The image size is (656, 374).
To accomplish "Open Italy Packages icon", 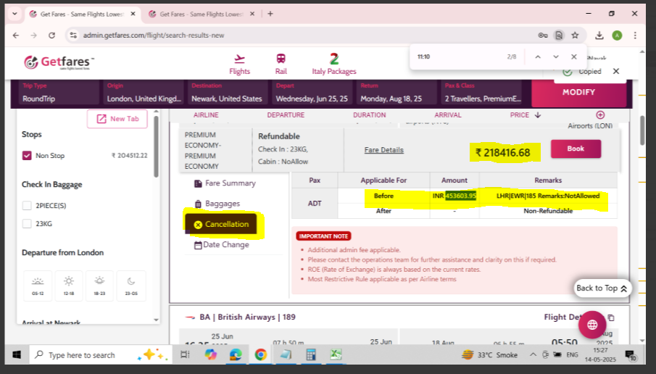I will coord(334,59).
